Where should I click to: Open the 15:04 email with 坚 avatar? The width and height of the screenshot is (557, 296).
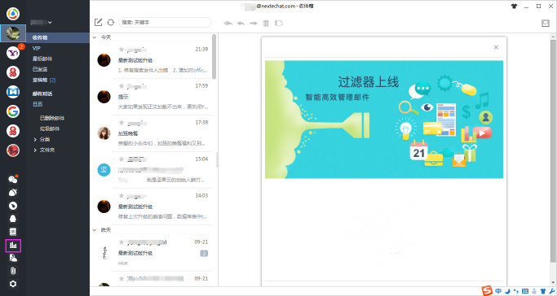coord(152,170)
